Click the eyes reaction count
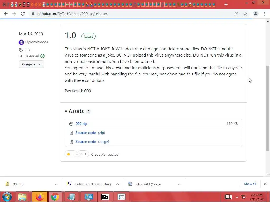270x202 pixels. click(x=83, y=154)
